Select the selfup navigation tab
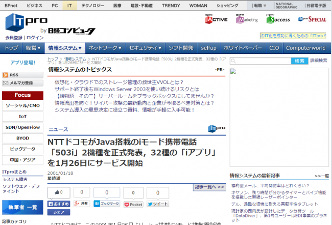The image size is (332, 225). [208, 48]
